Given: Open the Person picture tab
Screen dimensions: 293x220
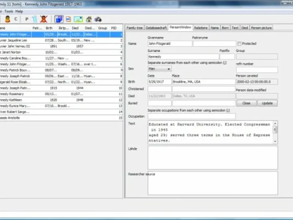Looking at the screenshot, I should tap(262, 27).
